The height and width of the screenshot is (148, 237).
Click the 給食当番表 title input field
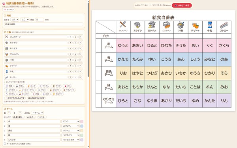43,24
